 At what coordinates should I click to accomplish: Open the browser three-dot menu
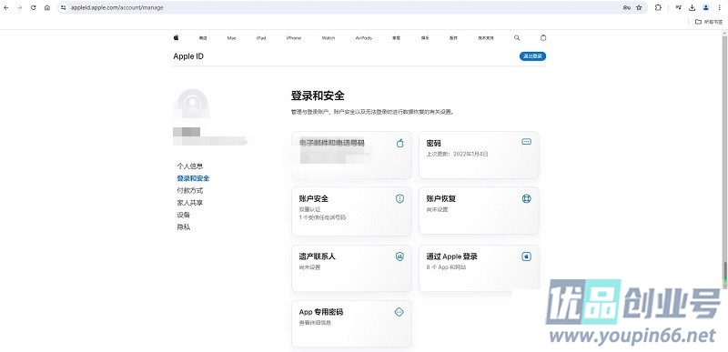tap(719, 7)
